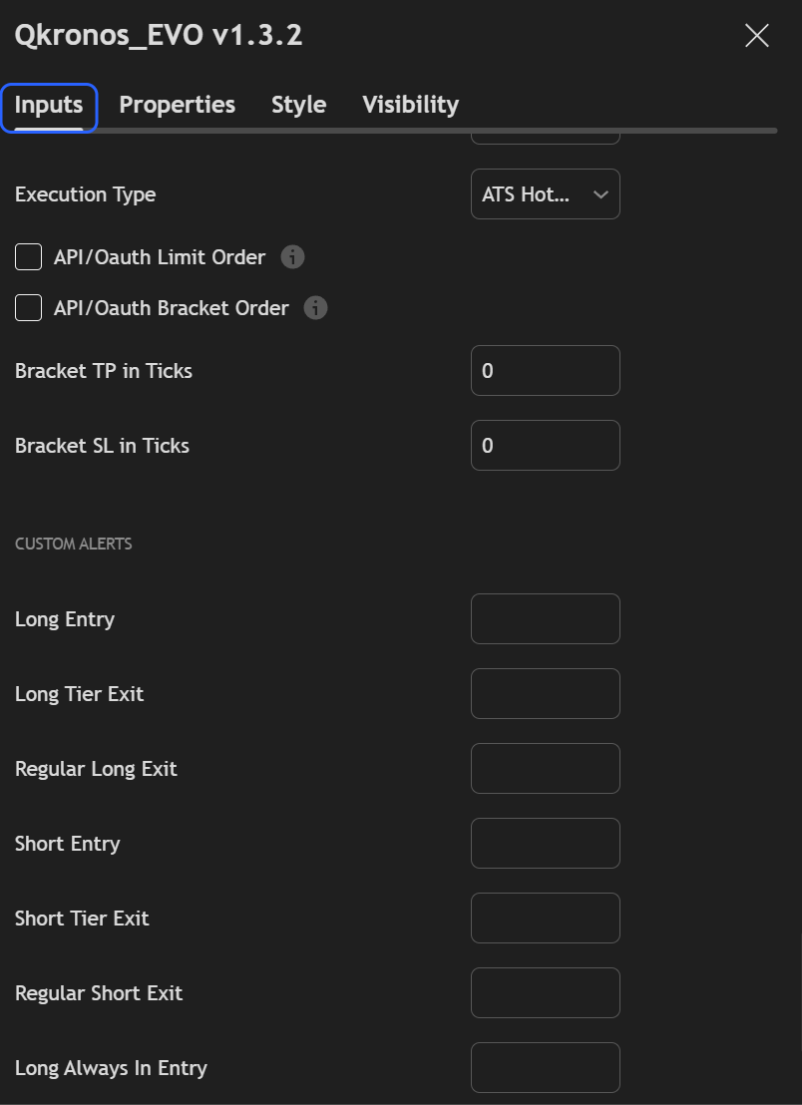This screenshot has width=802, height=1105.
Task: Open the Style tab
Action: 298,105
